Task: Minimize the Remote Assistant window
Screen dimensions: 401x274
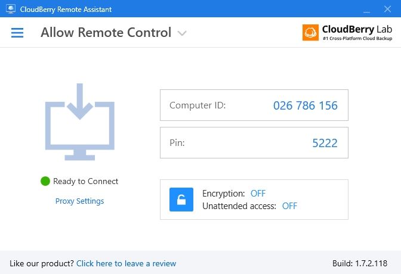Action: (367, 9)
